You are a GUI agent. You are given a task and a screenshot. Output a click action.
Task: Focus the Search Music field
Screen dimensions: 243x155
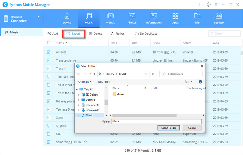[181, 74]
